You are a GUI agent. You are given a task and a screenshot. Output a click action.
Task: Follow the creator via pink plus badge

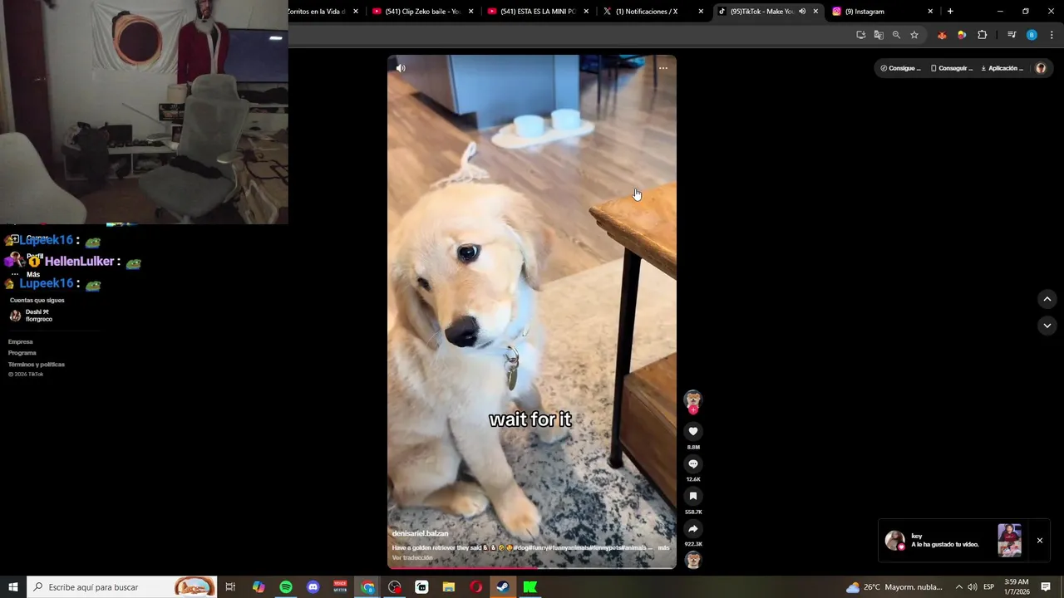coord(692,409)
